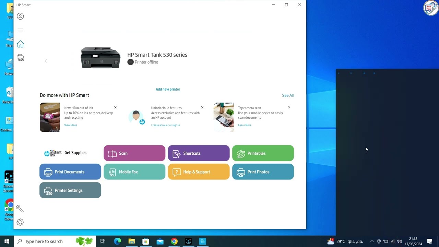Click the Printer offline status
The width and height of the screenshot is (439, 247).
(143, 62)
